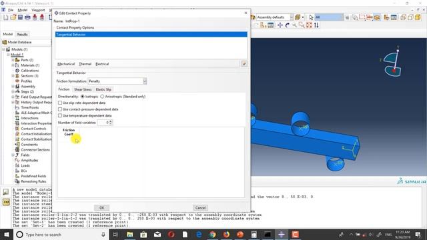Open the calculator from the taskbar
The height and width of the screenshot is (240, 427).
point(254,234)
